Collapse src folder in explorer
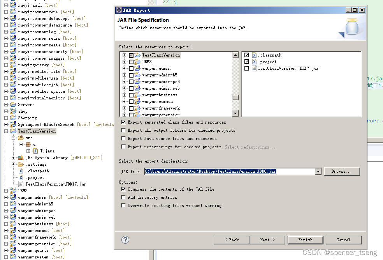The height and width of the screenshot is (260, 383). [14, 138]
